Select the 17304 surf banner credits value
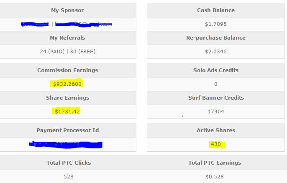Viewport: 287px width, 183px height. click(x=216, y=111)
